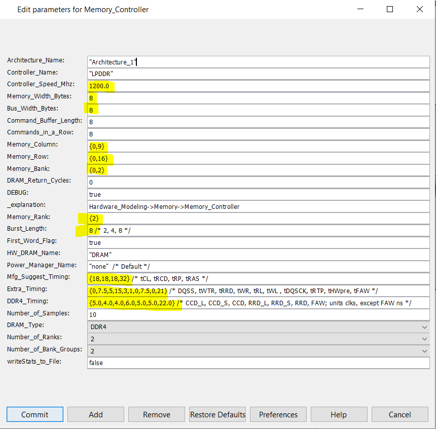
Task: Click the Memory_Row label
Action: [28, 157]
